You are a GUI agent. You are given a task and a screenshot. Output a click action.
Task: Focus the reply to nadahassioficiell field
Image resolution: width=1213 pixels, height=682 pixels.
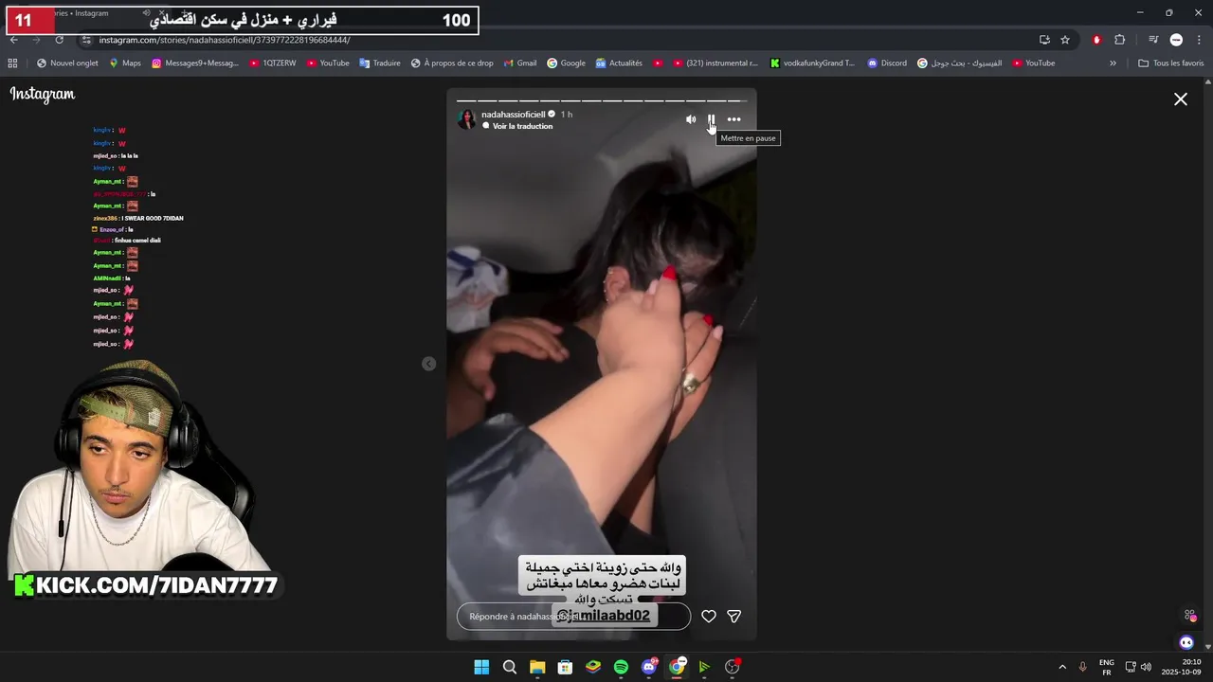tap(573, 617)
